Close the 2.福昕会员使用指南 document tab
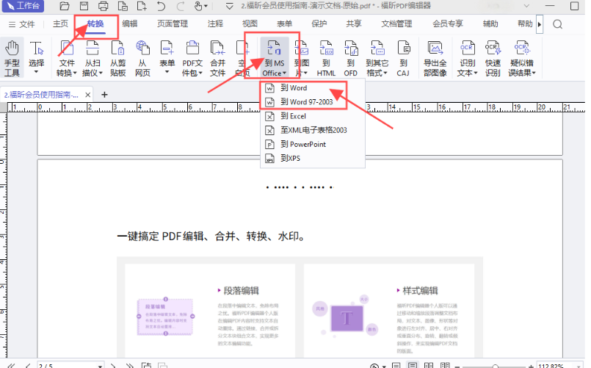 [x=87, y=95]
